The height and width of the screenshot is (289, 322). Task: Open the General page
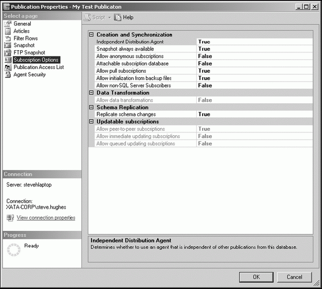tap(22, 24)
